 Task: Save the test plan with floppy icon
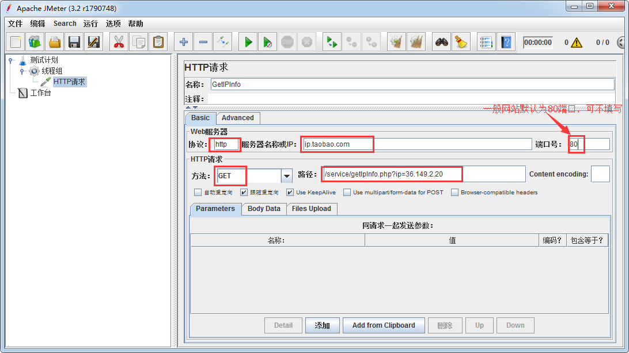point(74,42)
